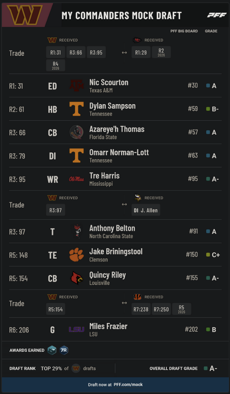230x394 pixels.
Task: Click the DI J. Allen trade chip
Action: pyautogui.click(x=146, y=210)
